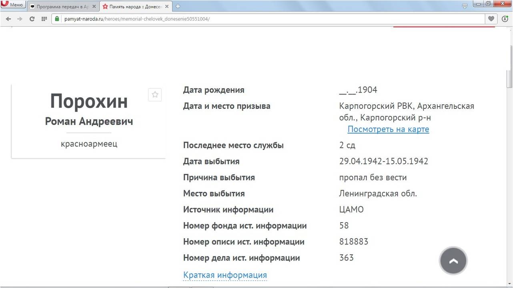Focus the pamyat-naroda.ru address bar
The width and height of the screenshot is (513, 288).
pyautogui.click(x=268, y=19)
